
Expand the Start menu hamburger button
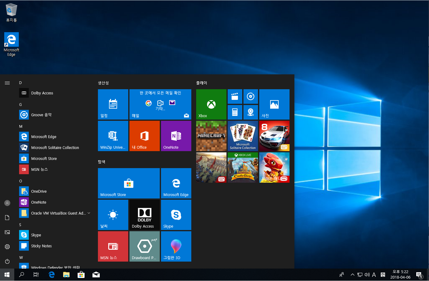click(7, 83)
